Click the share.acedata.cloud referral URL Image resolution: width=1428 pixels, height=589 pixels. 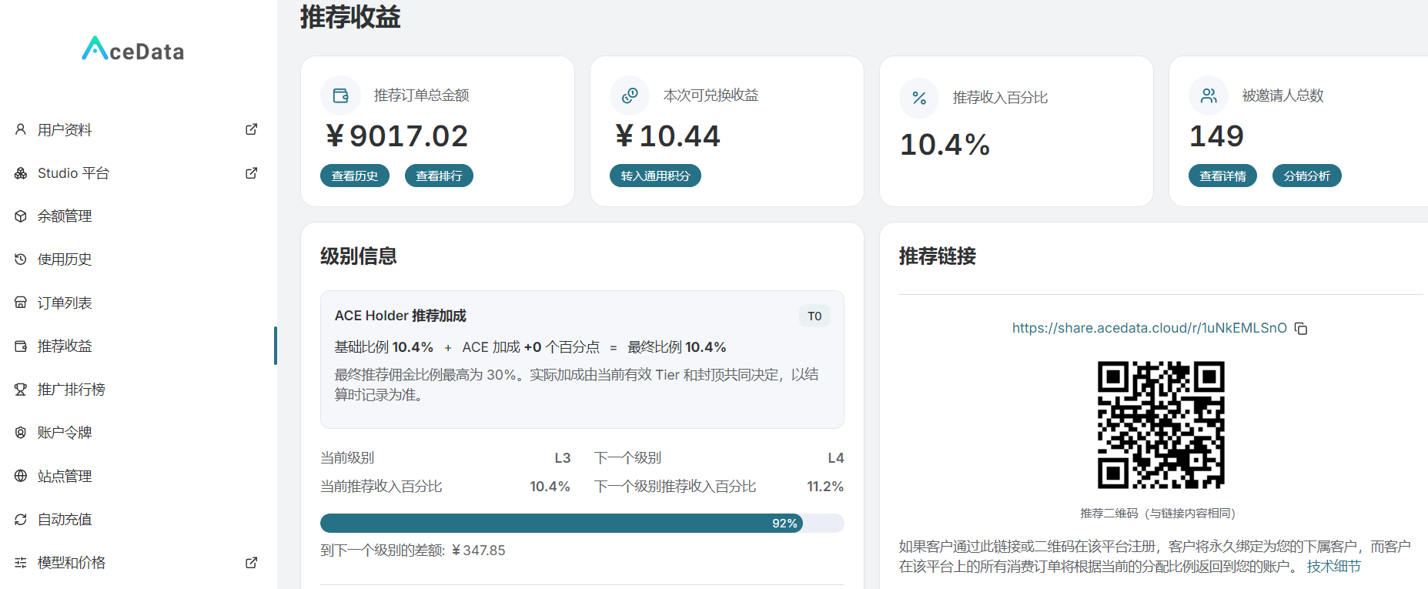click(x=1149, y=328)
